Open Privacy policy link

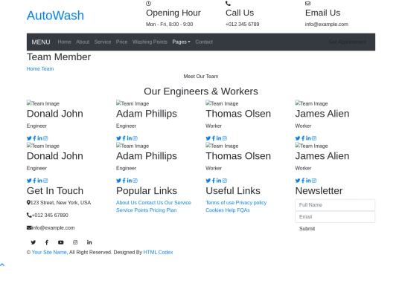[251, 203]
